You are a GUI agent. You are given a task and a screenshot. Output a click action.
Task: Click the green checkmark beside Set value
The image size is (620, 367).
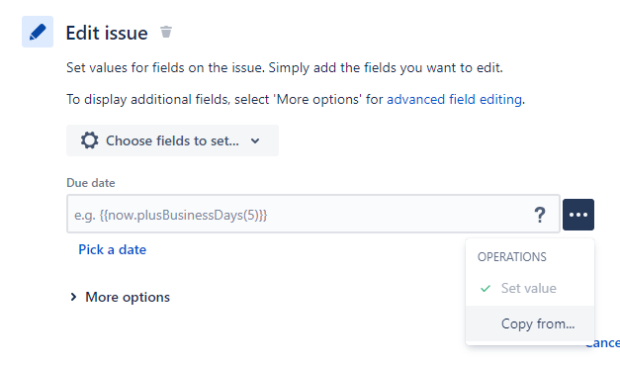(x=486, y=288)
